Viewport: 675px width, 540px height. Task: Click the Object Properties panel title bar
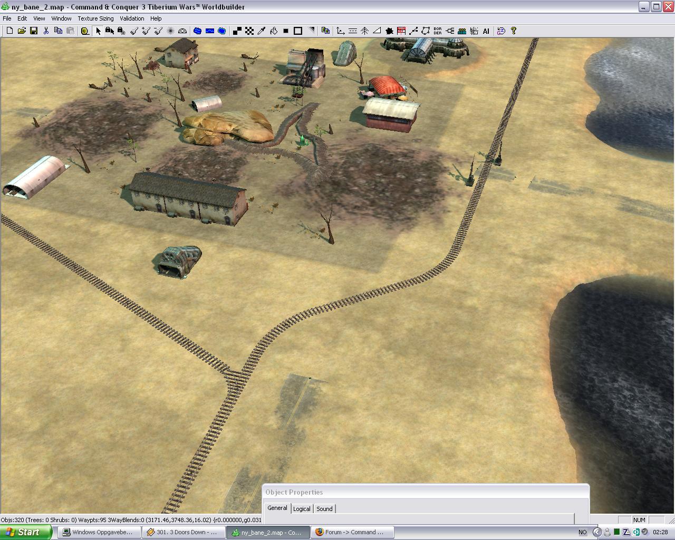click(426, 492)
